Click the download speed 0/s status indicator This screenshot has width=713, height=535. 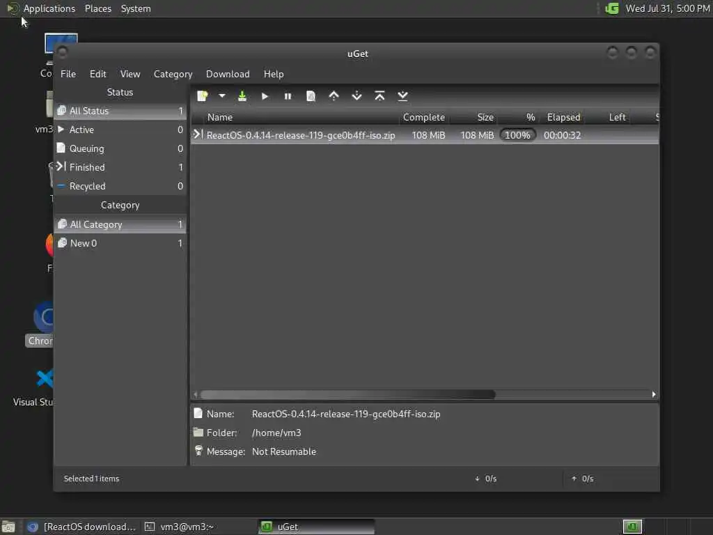click(485, 479)
